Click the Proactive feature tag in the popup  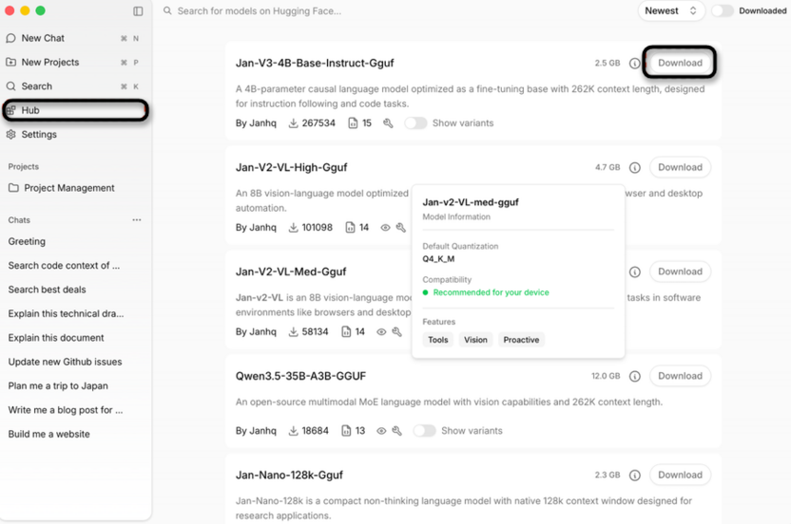coord(521,340)
